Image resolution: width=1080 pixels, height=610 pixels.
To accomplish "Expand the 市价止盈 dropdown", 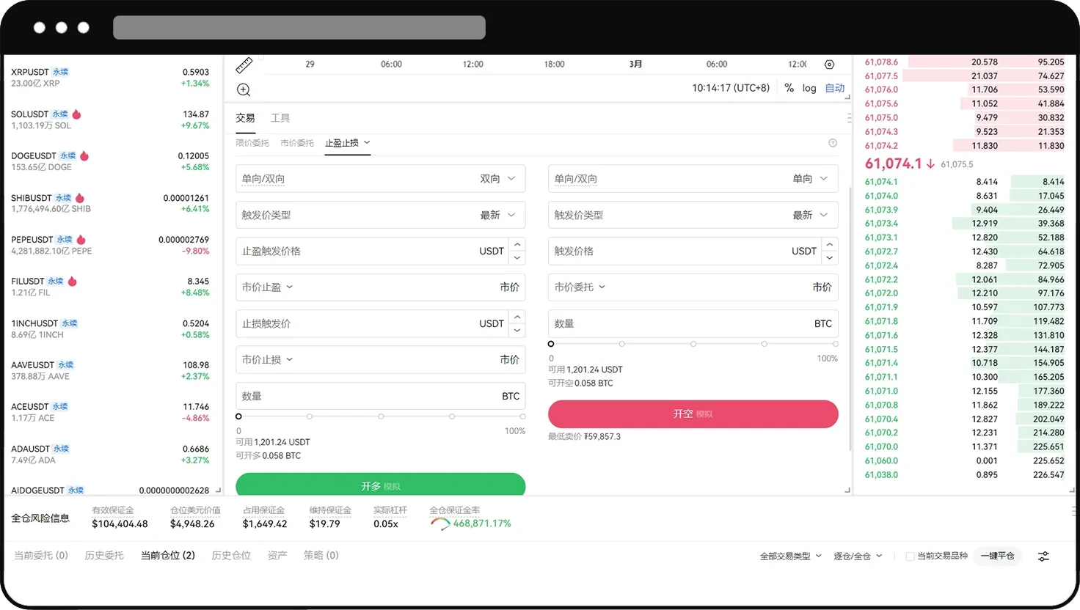I will click(x=268, y=287).
